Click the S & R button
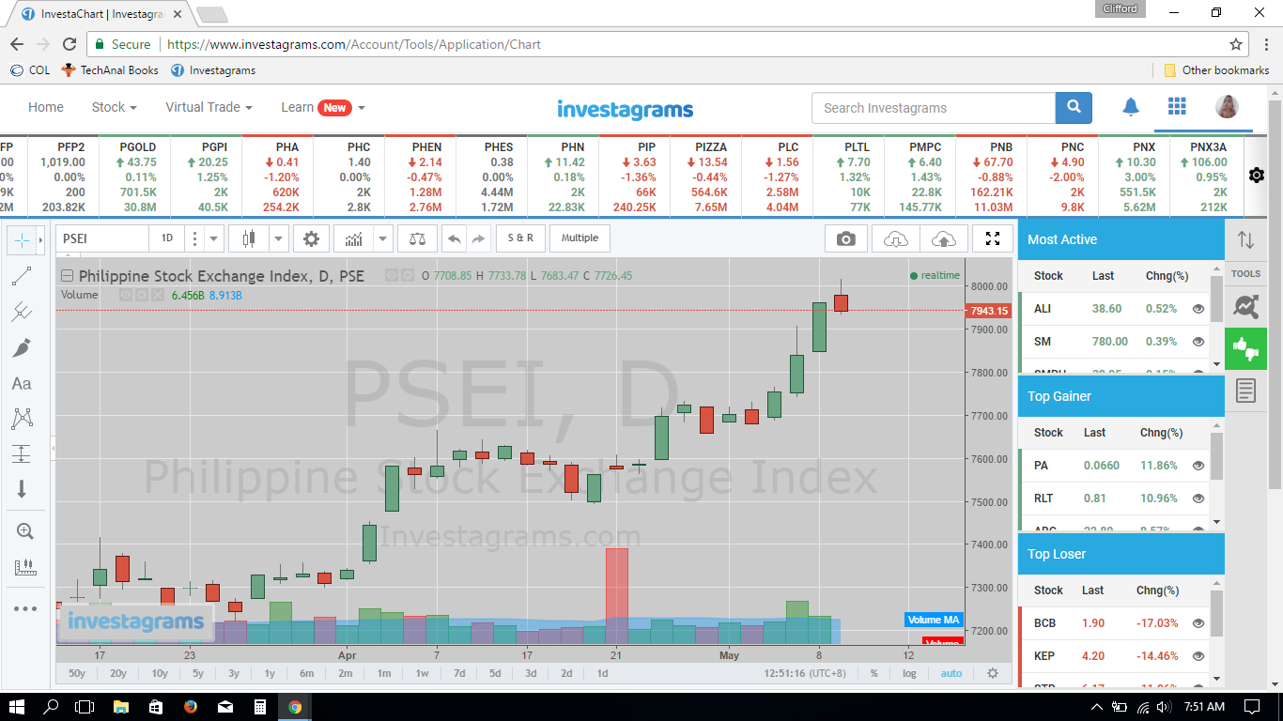 click(x=520, y=238)
